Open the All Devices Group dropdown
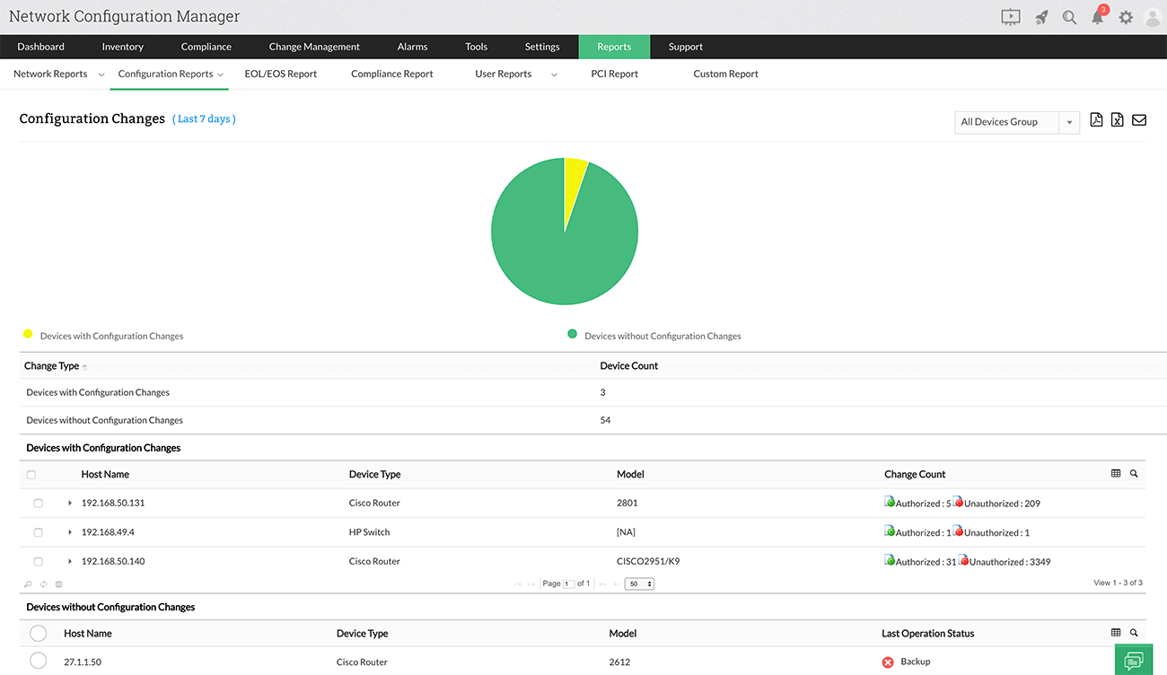This screenshot has height=675, width=1167. coord(1068,122)
